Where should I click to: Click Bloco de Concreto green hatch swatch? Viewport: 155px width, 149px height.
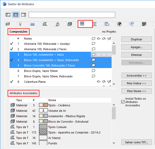[x=41, y=121]
